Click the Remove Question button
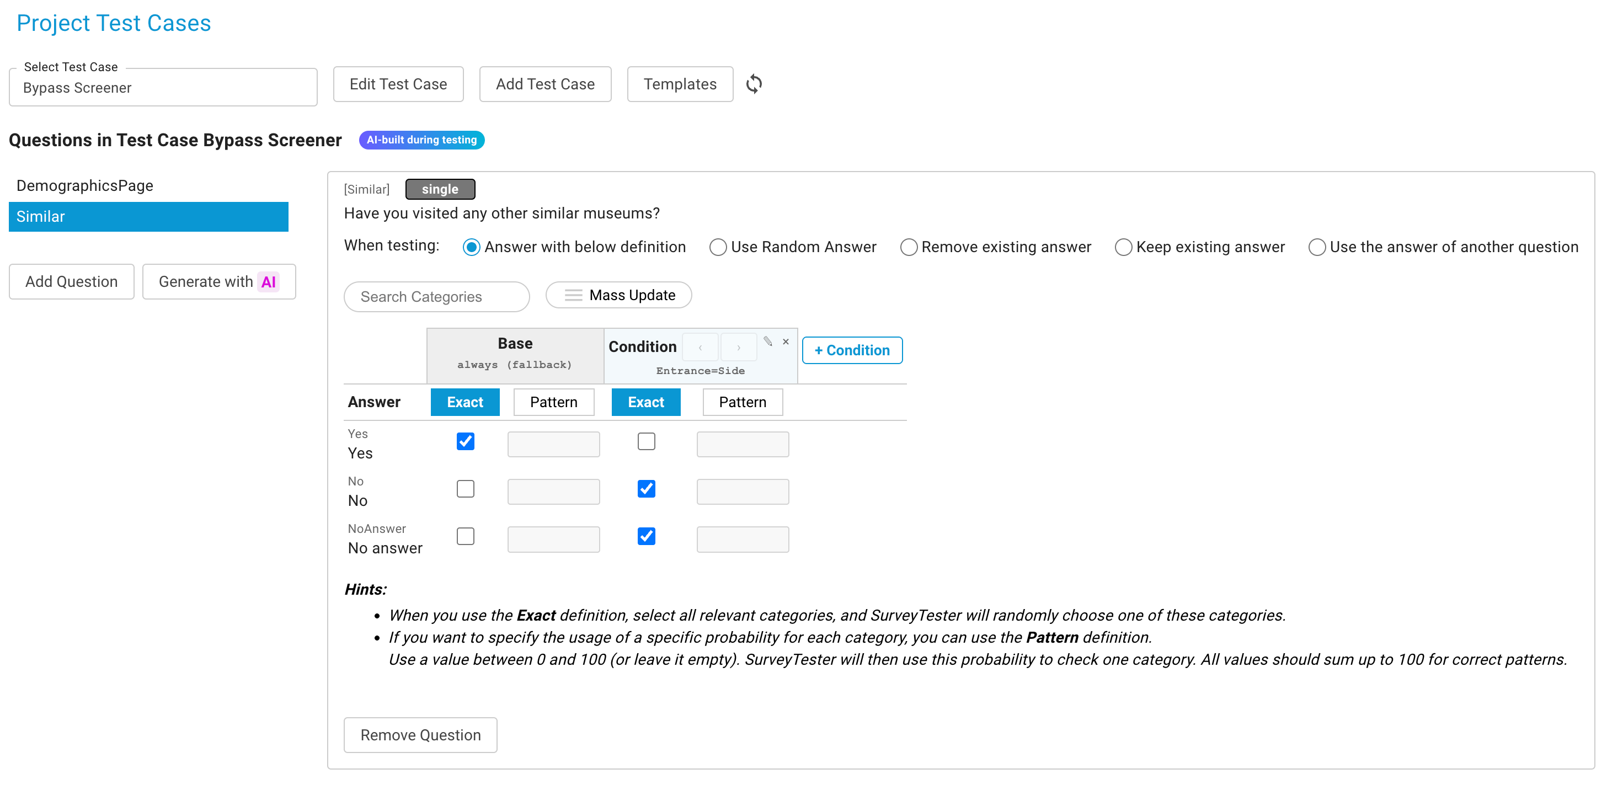 pos(420,735)
